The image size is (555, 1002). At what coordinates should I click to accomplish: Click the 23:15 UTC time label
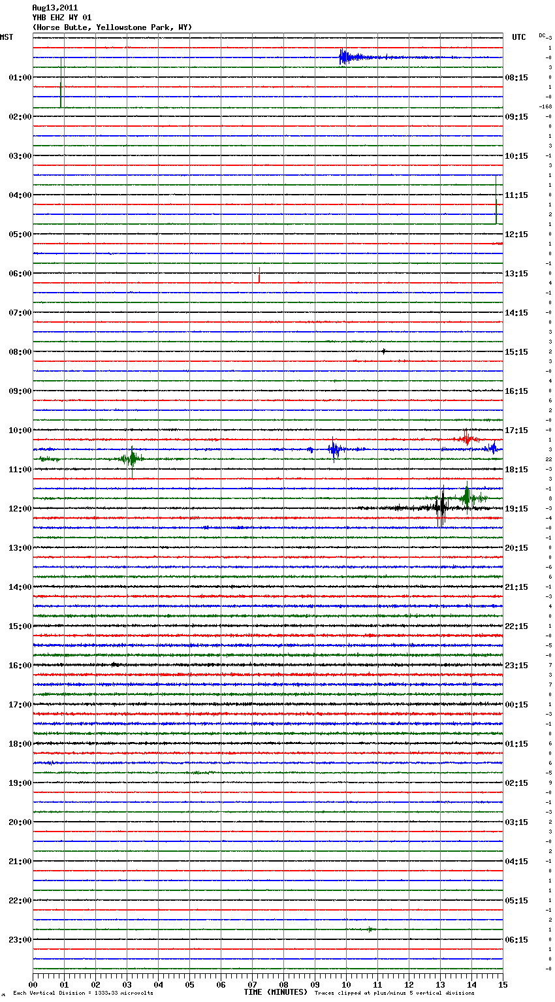coord(516,665)
